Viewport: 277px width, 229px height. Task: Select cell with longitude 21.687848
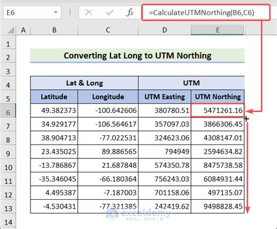pos(108,165)
